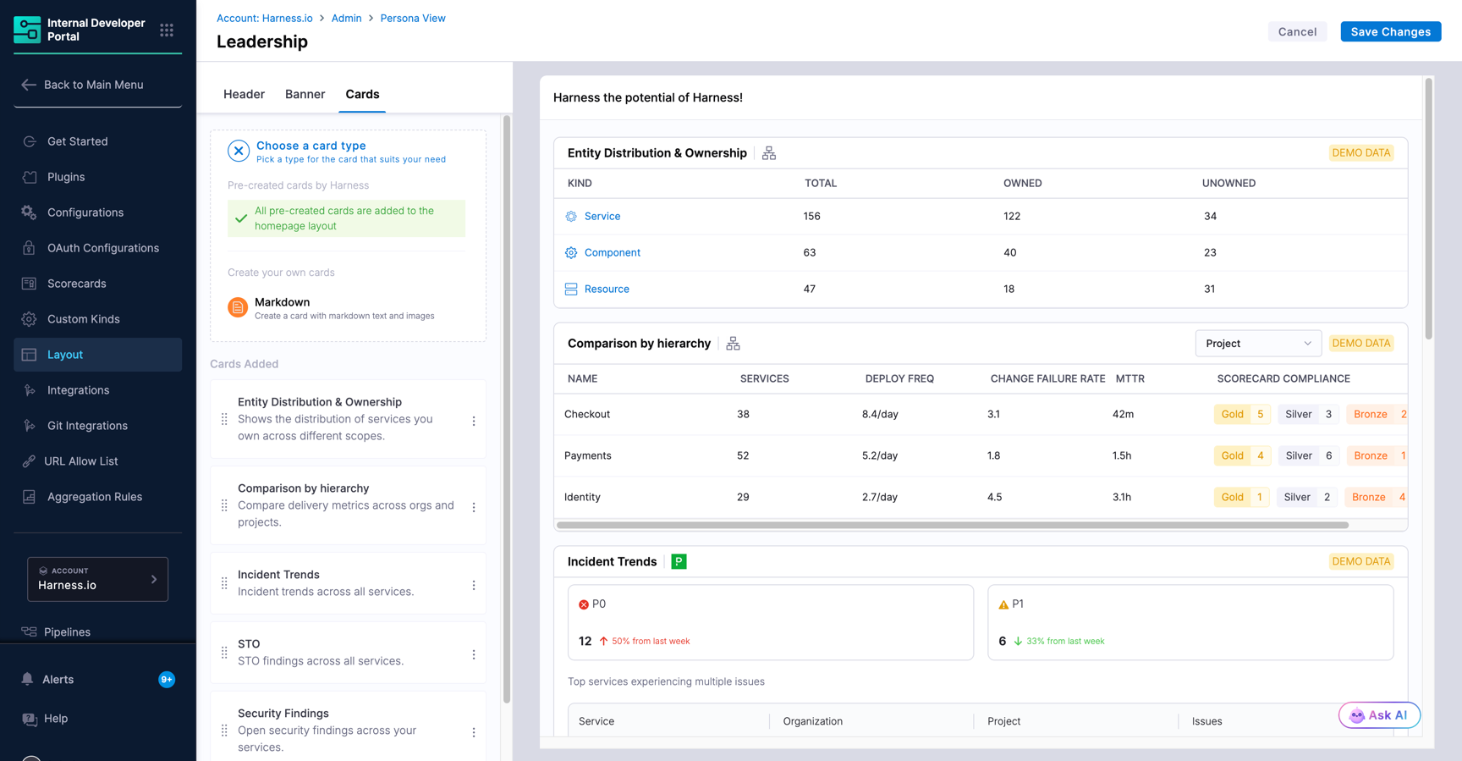Click the Get Started sidebar icon
This screenshot has width=1462, height=761.
pos(30,141)
